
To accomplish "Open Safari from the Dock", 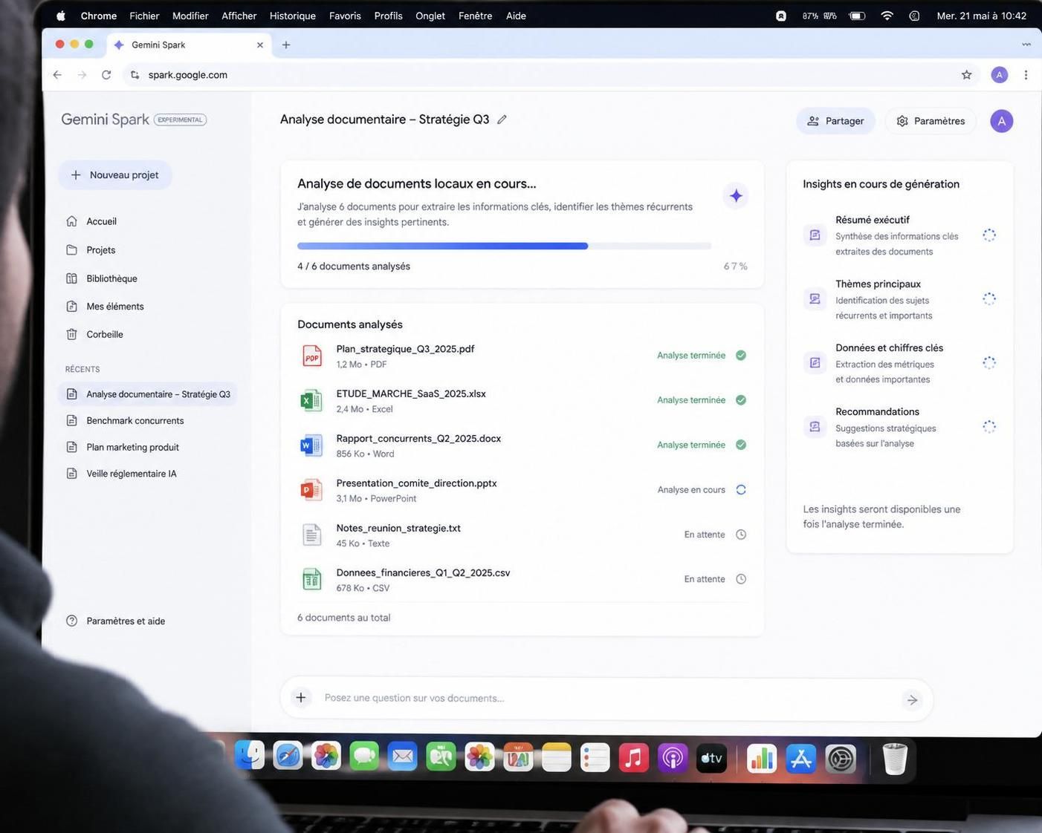I will pos(288,757).
